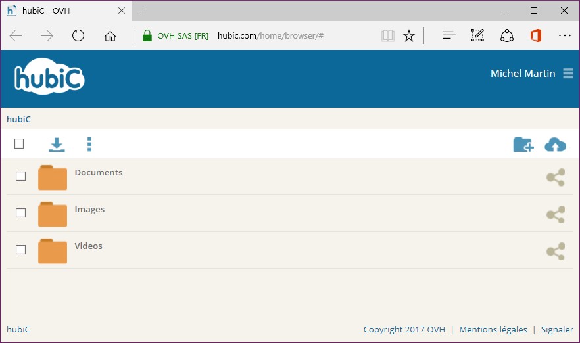The height and width of the screenshot is (343, 580).
Task: Check the Documents folder checkbox
Action: (21, 176)
